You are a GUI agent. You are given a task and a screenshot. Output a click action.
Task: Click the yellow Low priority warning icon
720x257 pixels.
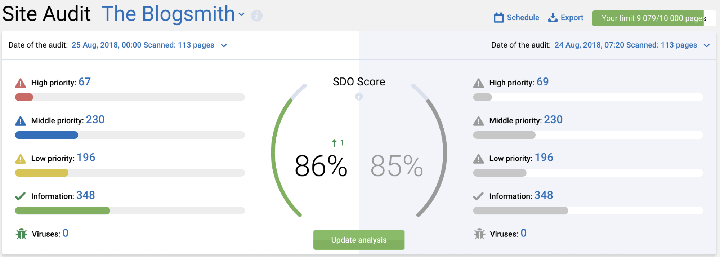pos(21,159)
